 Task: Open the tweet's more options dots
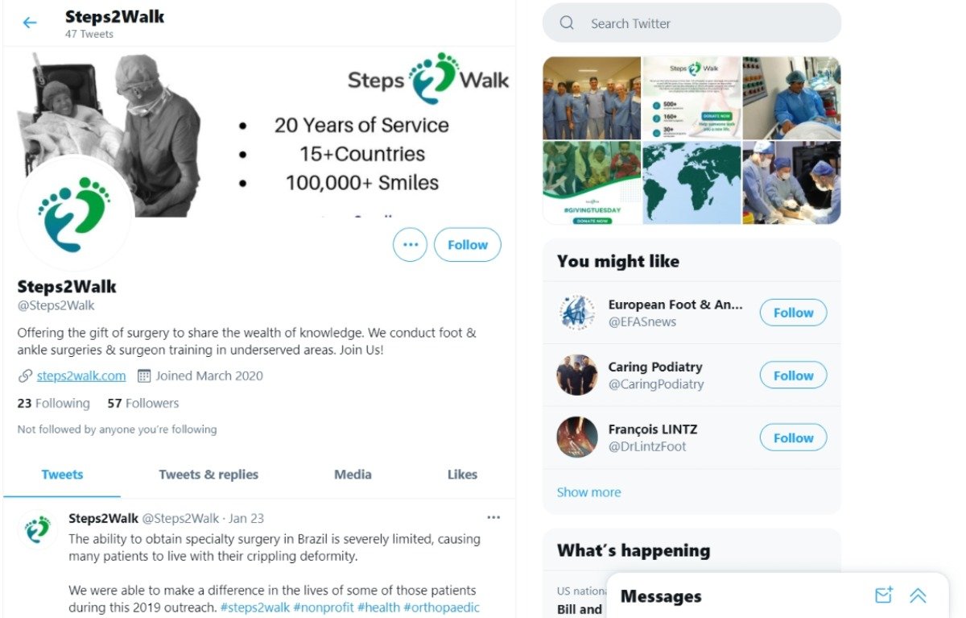pos(493,517)
